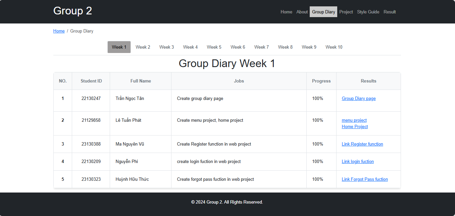The height and width of the screenshot is (216, 455).
Task: Go to the About page
Action: pyautogui.click(x=302, y=12)
